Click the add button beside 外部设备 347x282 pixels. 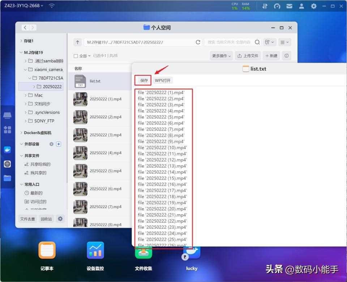click(x=59, y=144)
